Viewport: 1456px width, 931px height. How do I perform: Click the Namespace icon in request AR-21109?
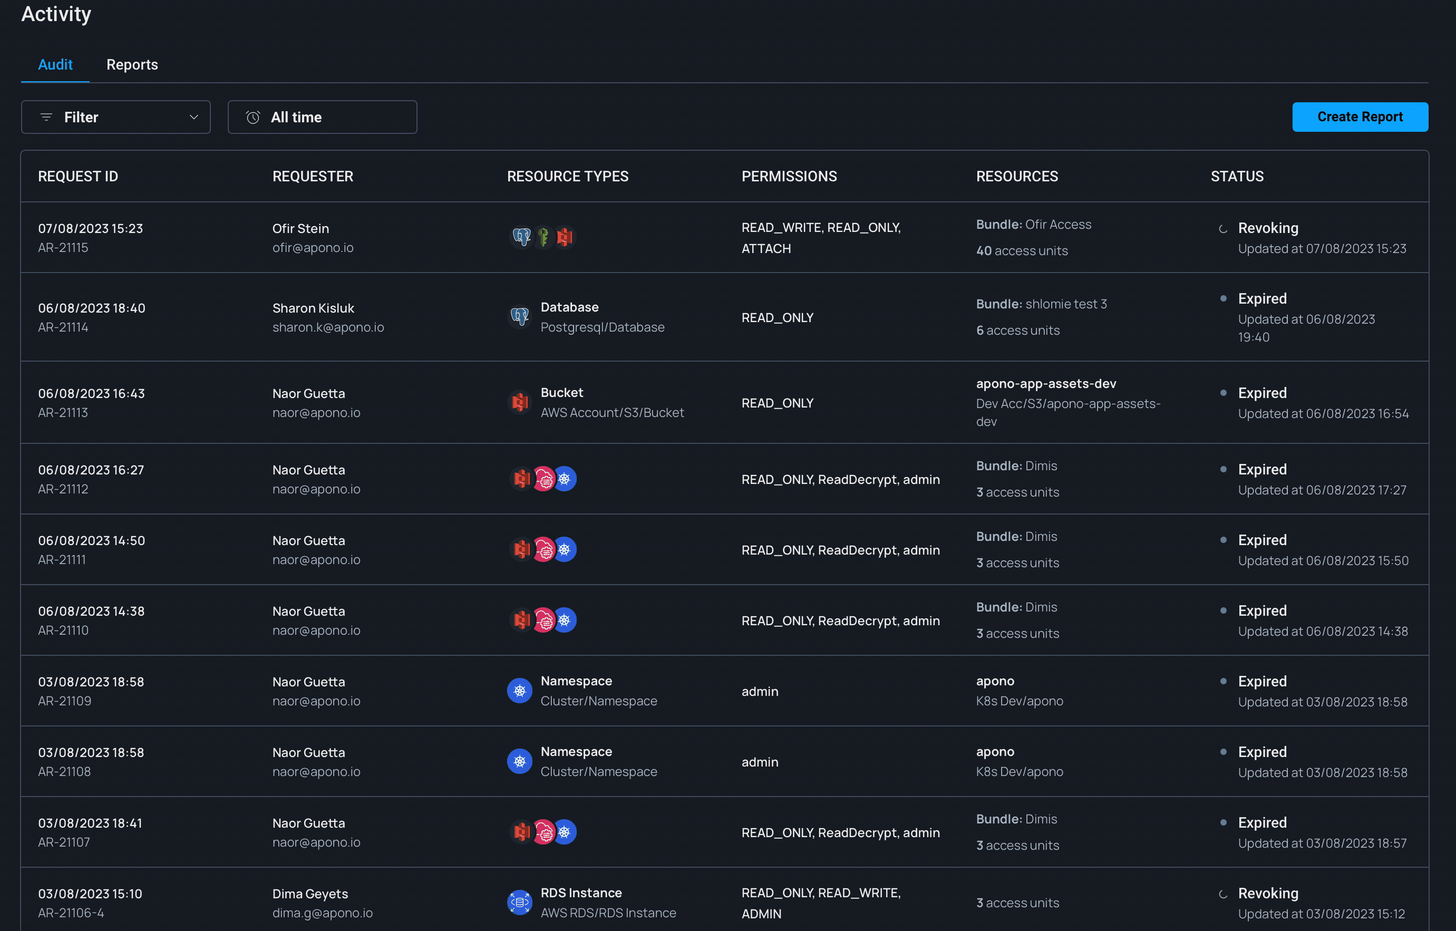519,691
